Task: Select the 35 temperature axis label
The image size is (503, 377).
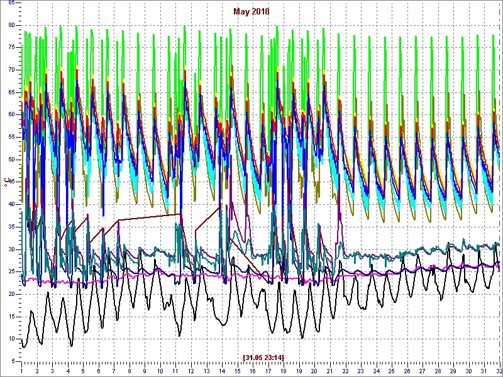Action: [11, 227]
